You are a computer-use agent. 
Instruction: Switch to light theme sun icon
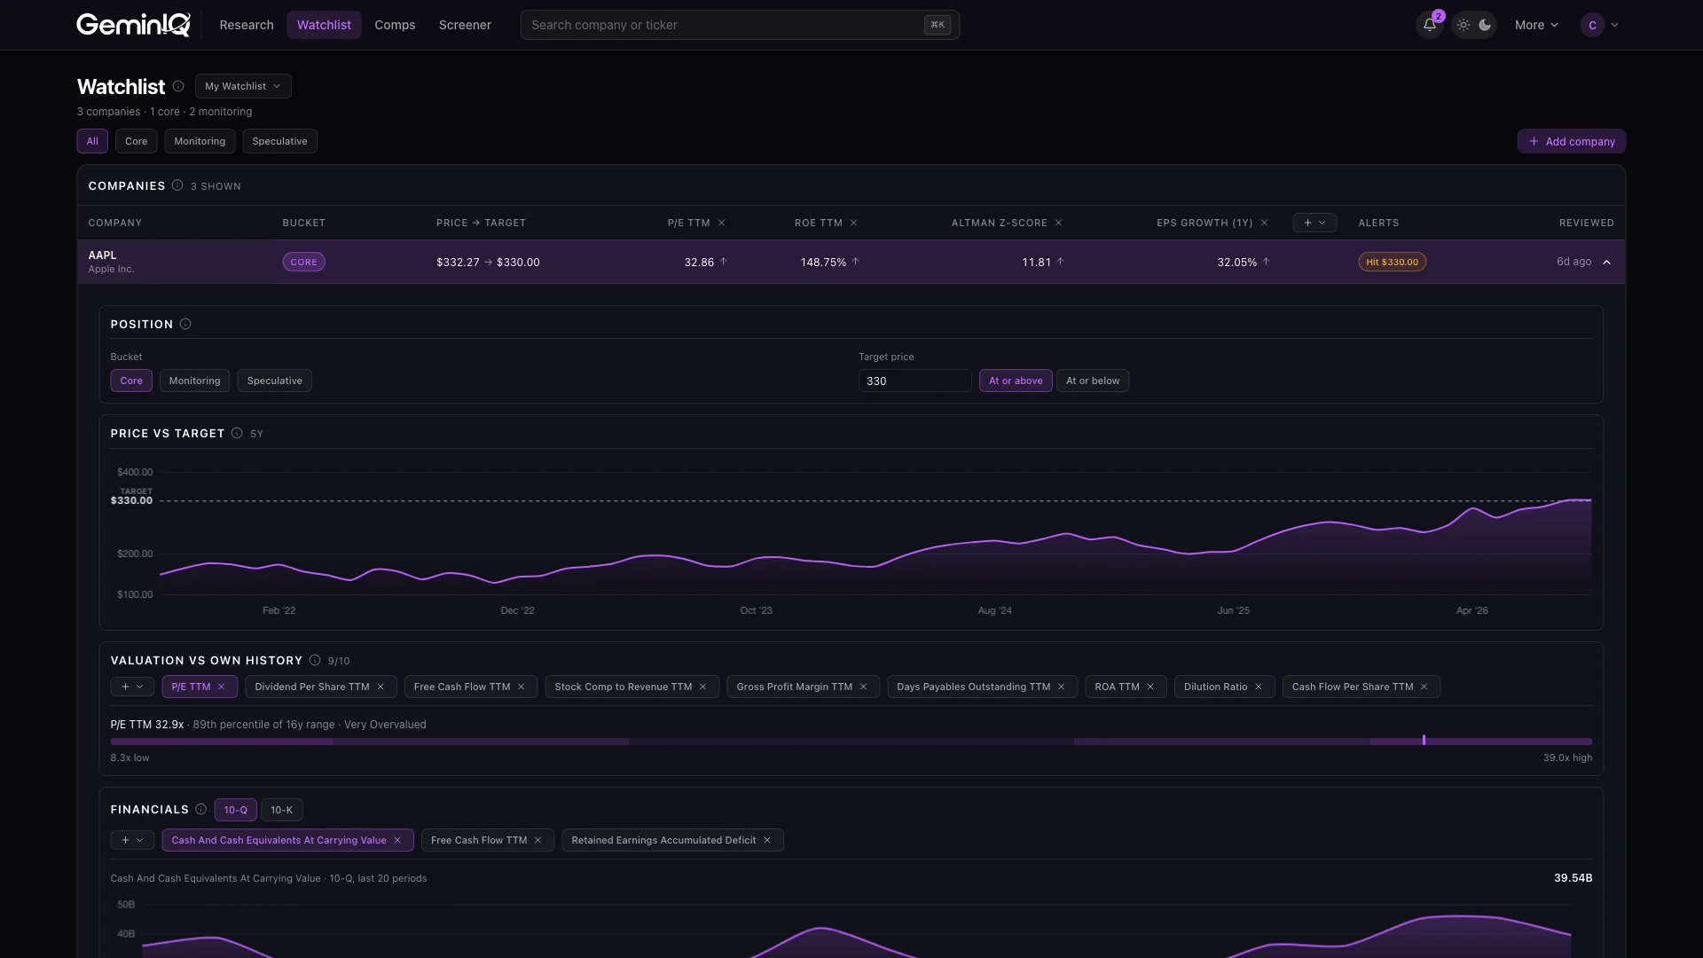click(1464, 25)
